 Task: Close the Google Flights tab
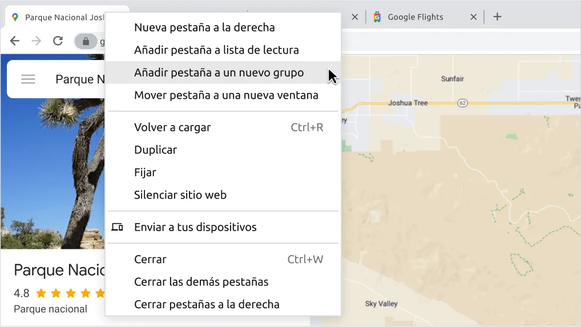coord(473,17)
